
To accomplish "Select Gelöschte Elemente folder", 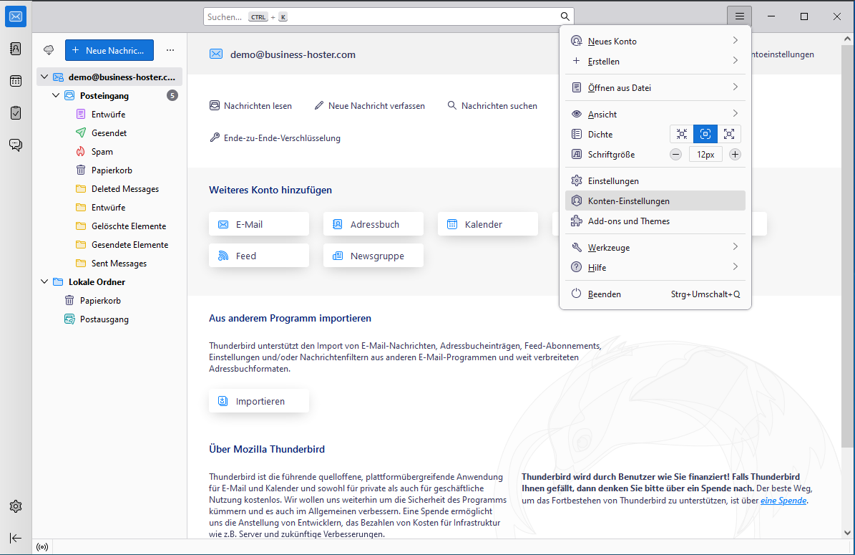I will tap(109, 226).
